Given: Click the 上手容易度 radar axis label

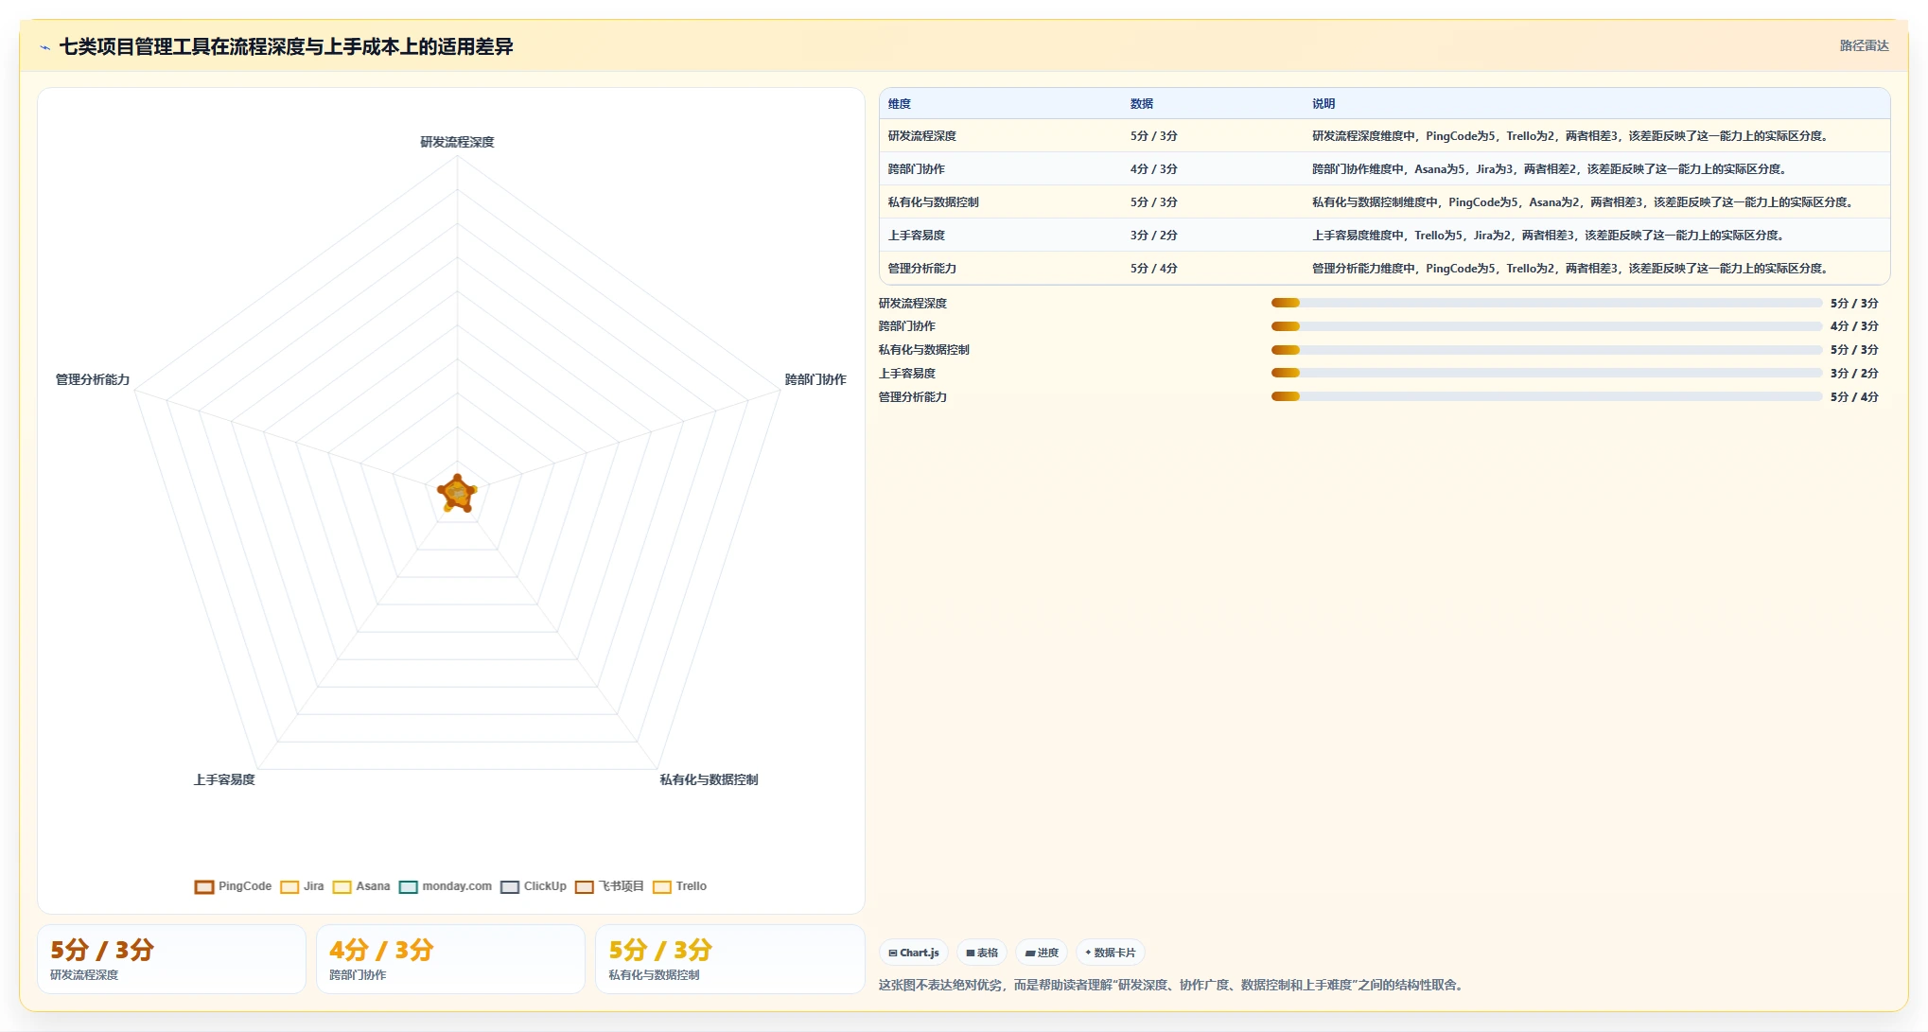Looking at the screenshot, I should [x=224, y=779].
